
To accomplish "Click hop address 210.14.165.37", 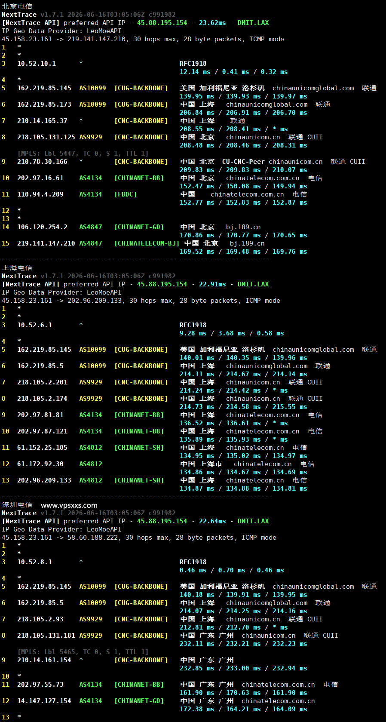I will (42, 121).
